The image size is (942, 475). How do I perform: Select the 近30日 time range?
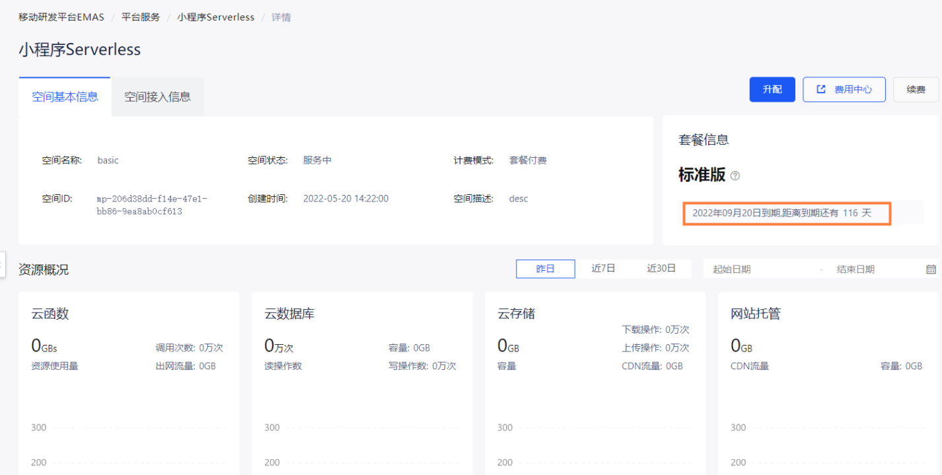661,268
